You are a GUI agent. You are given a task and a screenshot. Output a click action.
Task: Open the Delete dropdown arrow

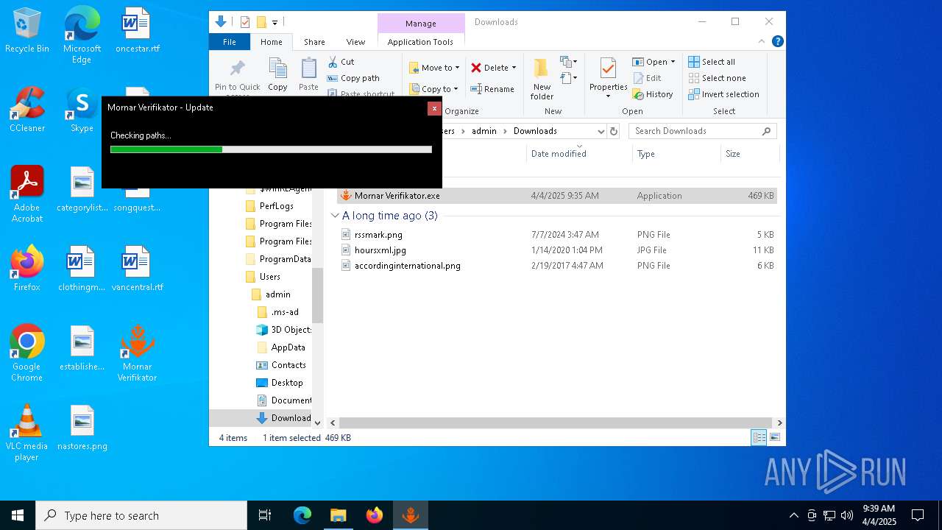coord(514,68)
